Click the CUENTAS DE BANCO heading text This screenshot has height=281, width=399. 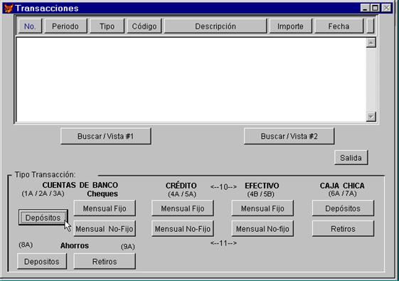coord(80,185)
